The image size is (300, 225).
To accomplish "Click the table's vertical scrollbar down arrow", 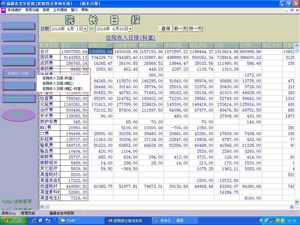I will [x=296, y=202].
